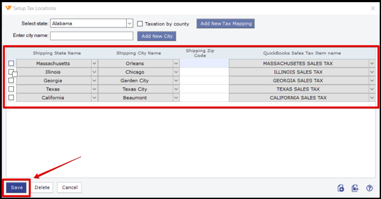The width and height of the screenshot is (381, 199).
Task: Open the help question mark icon
Action: click(x=370, y=188)
